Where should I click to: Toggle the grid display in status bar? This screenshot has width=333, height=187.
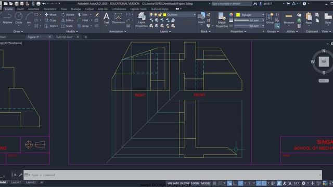214,183
